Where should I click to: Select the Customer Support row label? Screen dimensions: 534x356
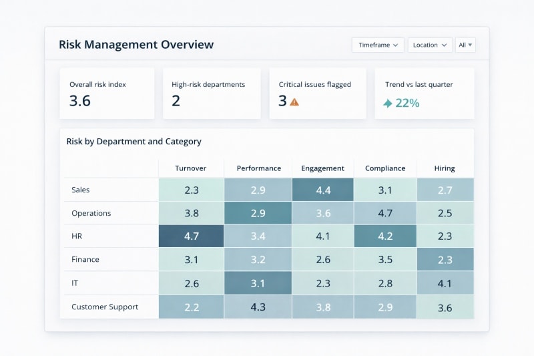tap(105, 307)
